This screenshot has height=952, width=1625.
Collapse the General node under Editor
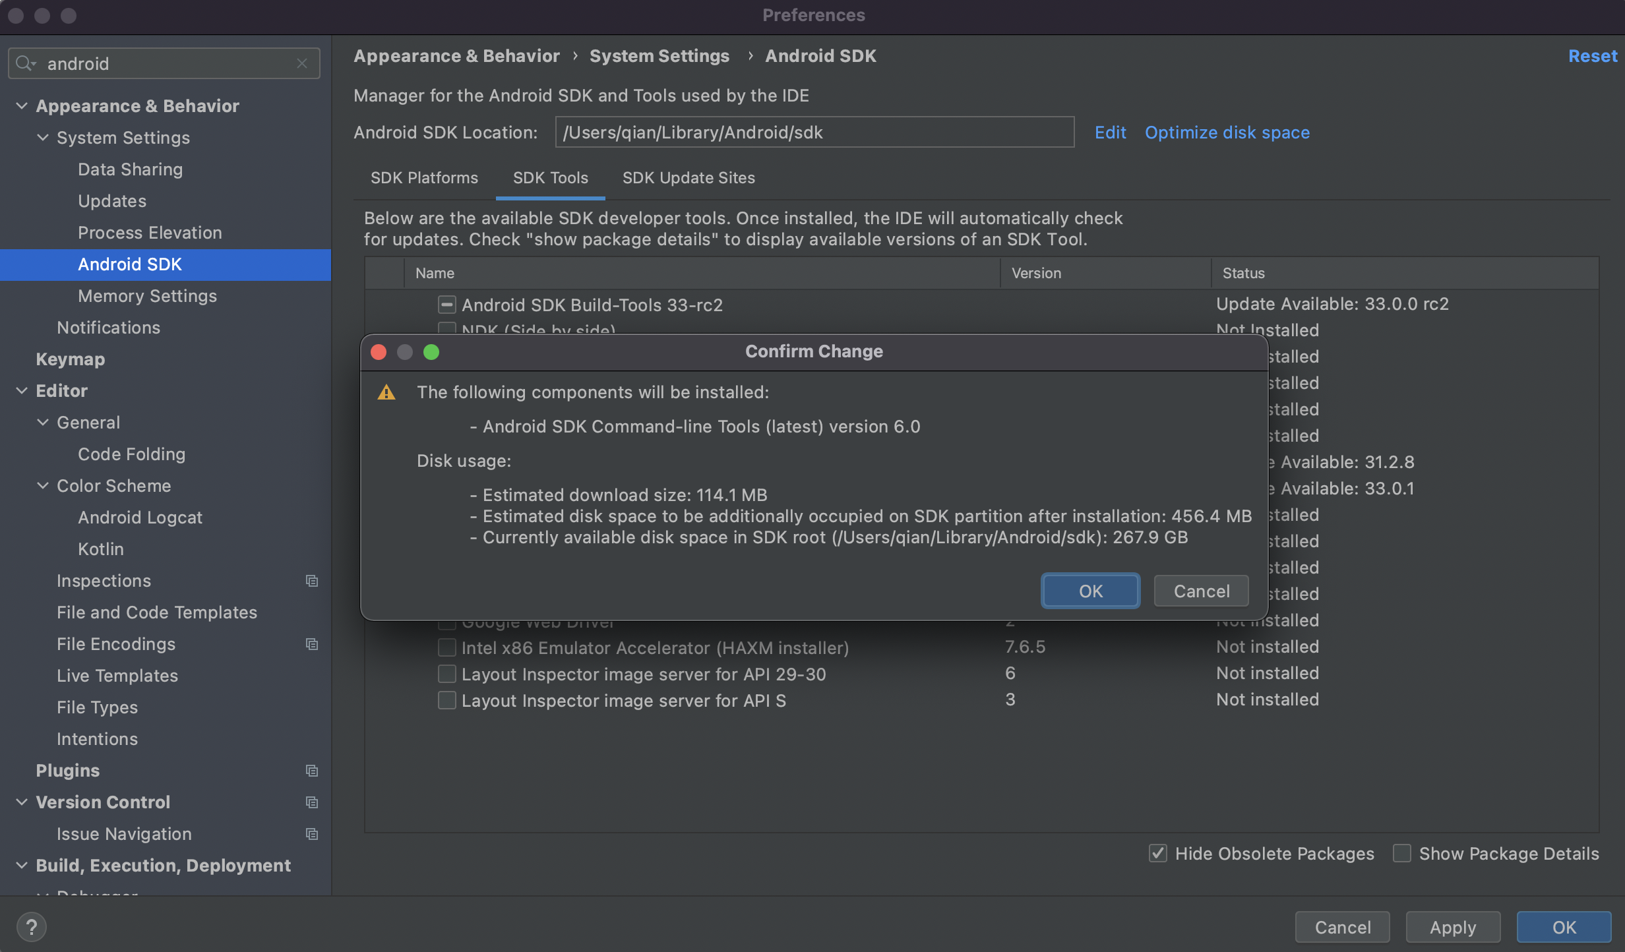point(43,423)
